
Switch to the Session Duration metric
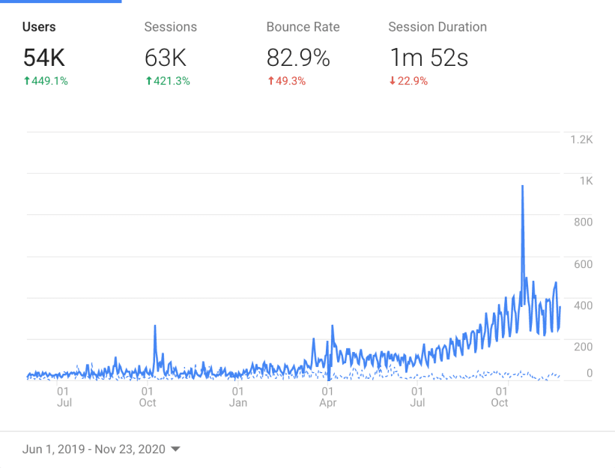click(x=437, y=27)
